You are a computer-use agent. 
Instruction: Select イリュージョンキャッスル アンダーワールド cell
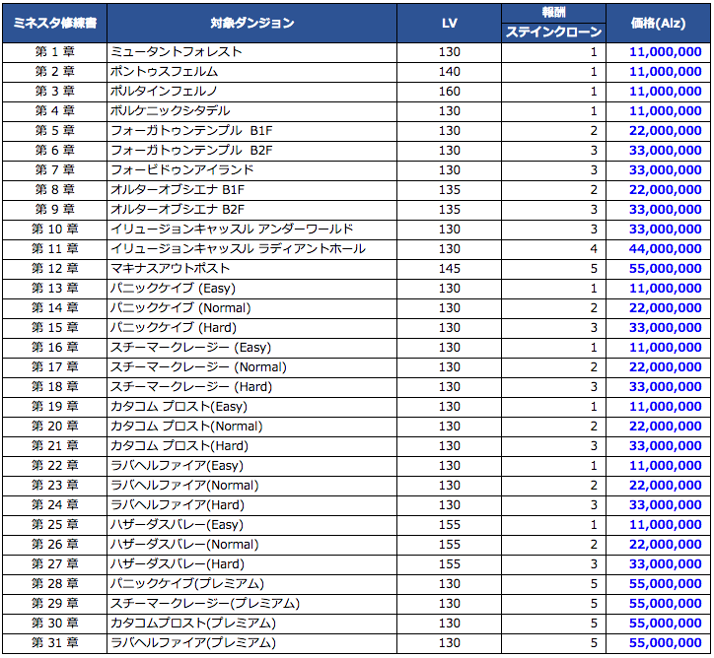(251, 230)
